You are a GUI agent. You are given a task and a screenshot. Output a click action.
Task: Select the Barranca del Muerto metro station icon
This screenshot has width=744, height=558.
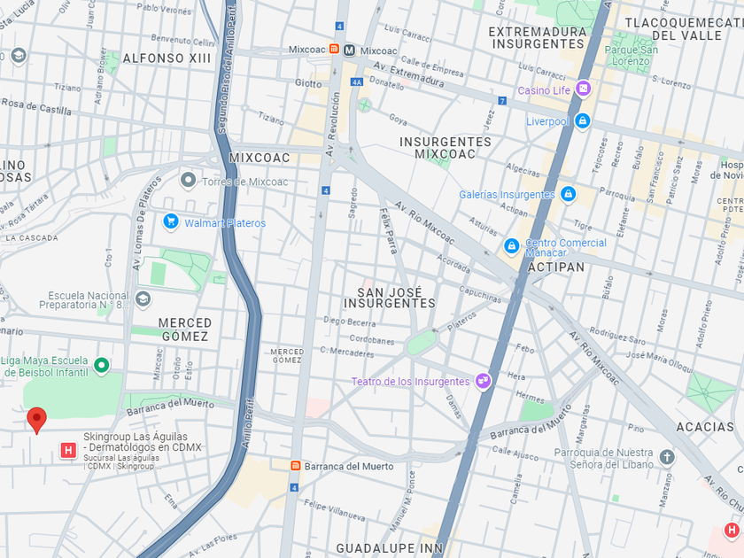296,466
